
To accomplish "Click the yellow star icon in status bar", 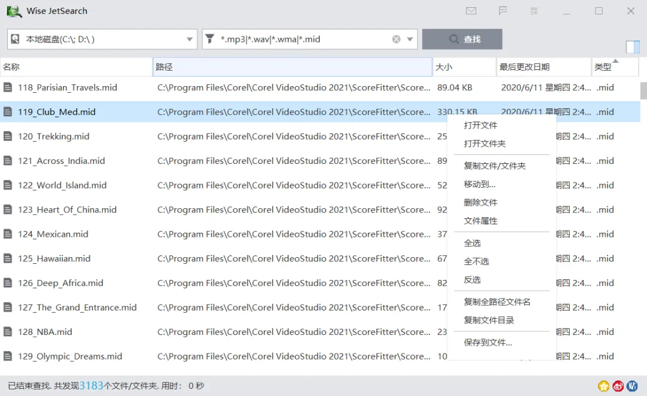I will click(x=604, y=386).
